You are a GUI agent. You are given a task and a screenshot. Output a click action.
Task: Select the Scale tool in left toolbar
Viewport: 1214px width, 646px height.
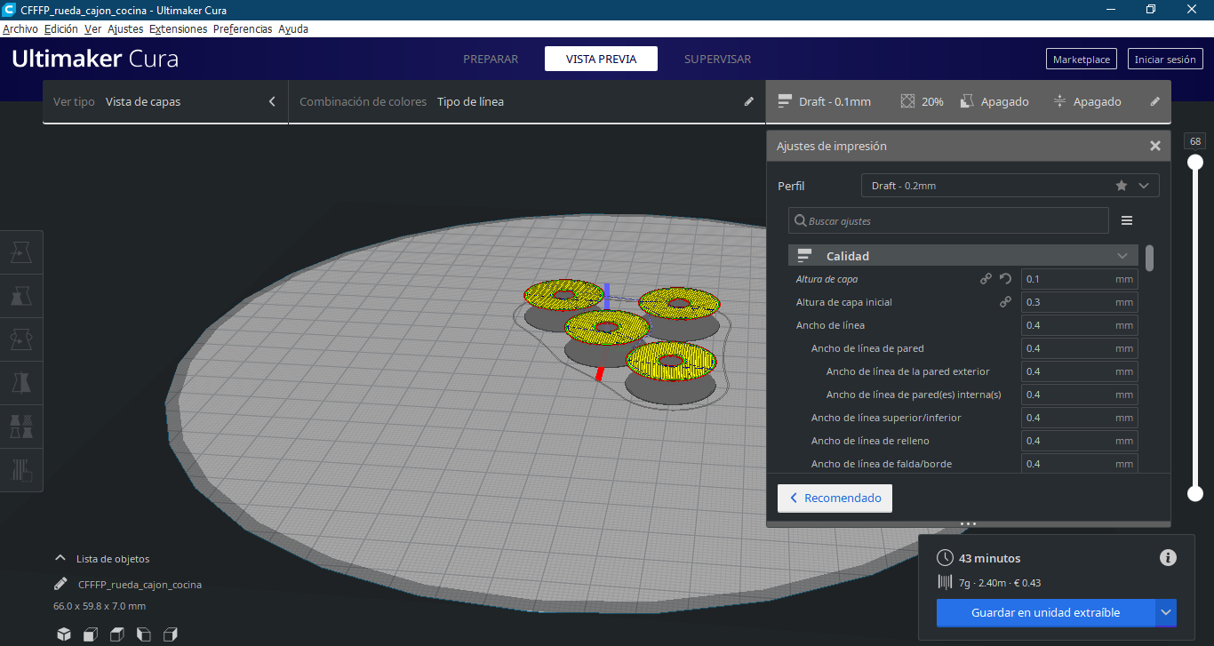tap(20, 296)
